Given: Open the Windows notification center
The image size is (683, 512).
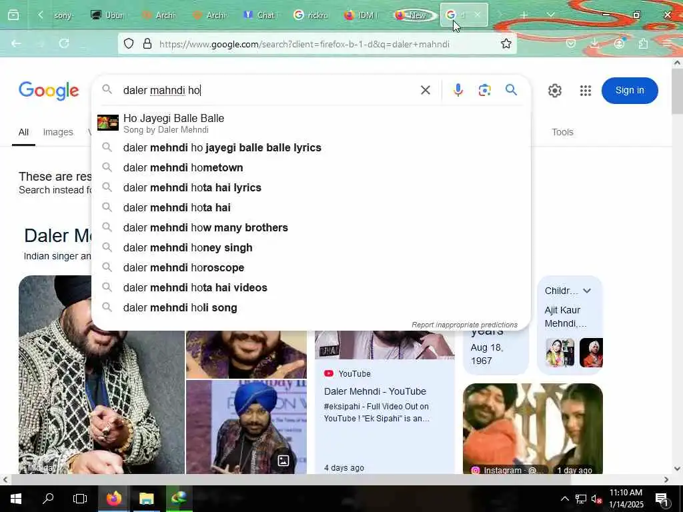Looking at the screenshot, I should 662,499.
